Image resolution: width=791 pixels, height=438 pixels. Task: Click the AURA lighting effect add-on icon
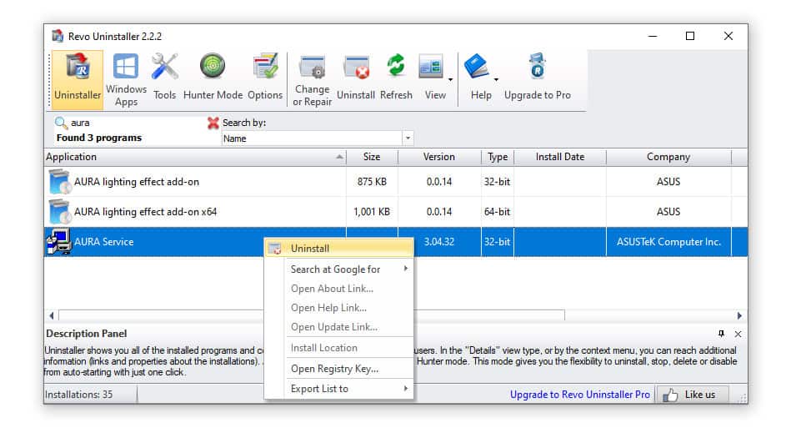59,182
